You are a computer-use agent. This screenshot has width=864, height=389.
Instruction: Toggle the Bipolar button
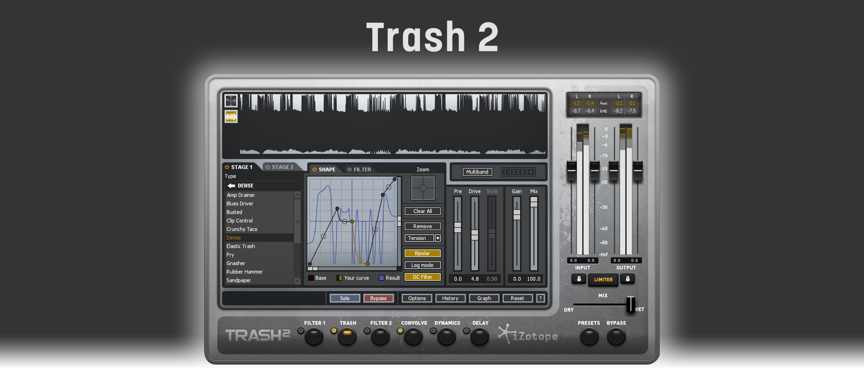(423, 253)
